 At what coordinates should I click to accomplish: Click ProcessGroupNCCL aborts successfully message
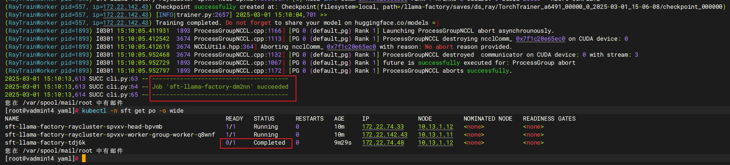tap(447, 71)
